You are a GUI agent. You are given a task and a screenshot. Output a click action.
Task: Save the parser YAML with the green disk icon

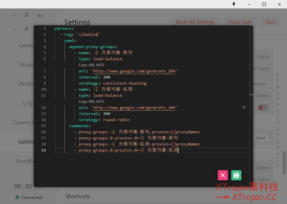(x=236, y=175)
